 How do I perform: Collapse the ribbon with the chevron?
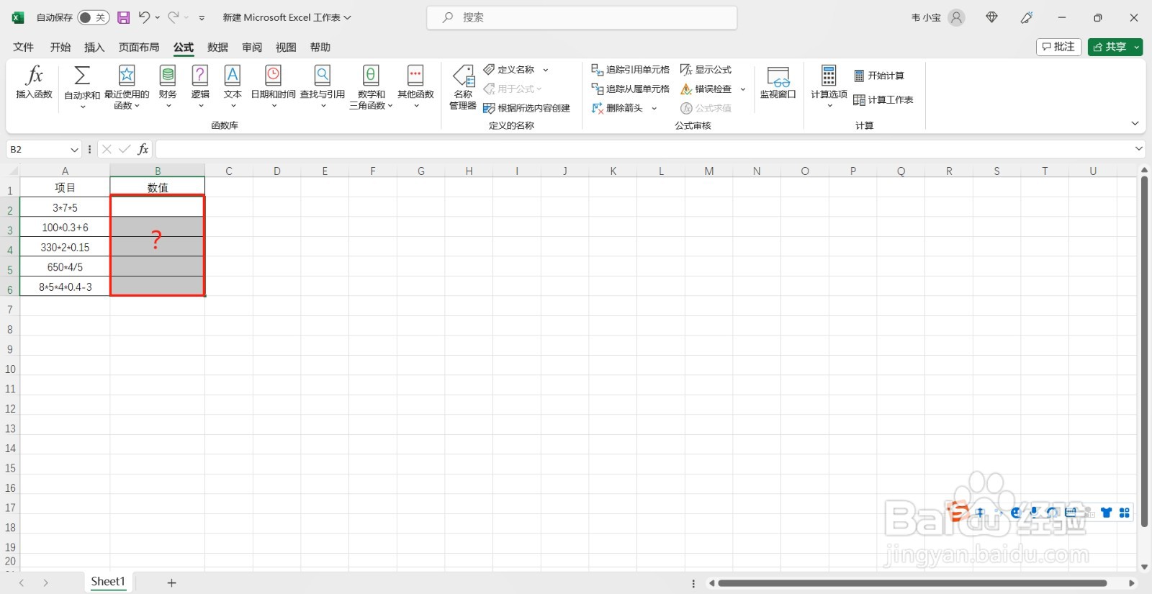click(1135, 124)
